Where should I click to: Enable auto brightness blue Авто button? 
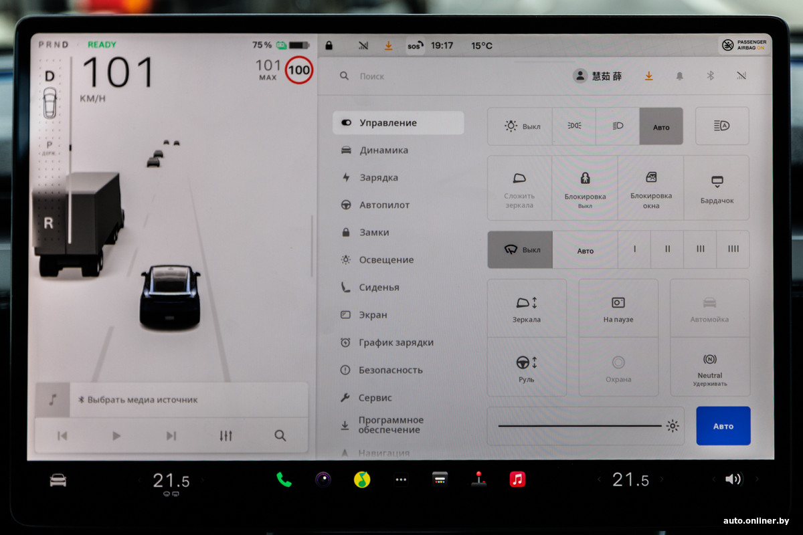[723, 426]
